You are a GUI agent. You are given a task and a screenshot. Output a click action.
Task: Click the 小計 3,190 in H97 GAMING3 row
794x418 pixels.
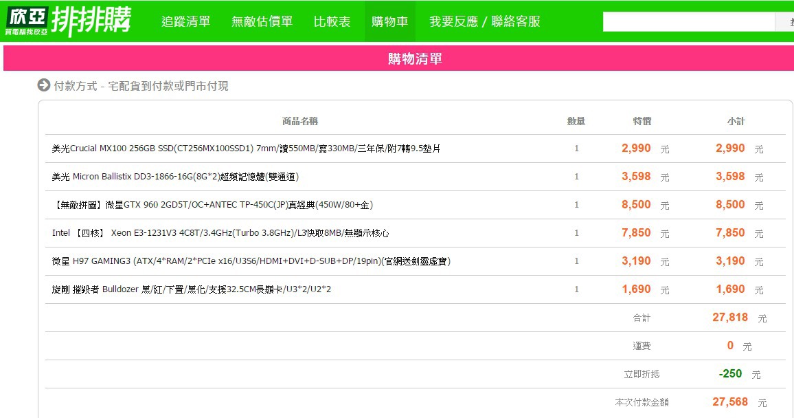[730, 261]
